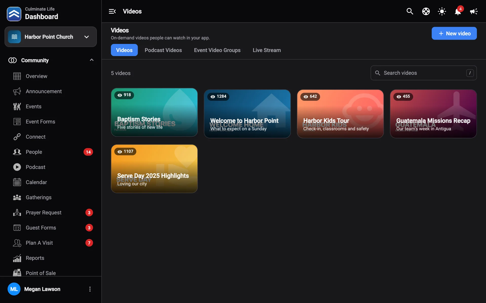
Task: Open Podcast in the sidebar
Action: (x=51, y=167)
